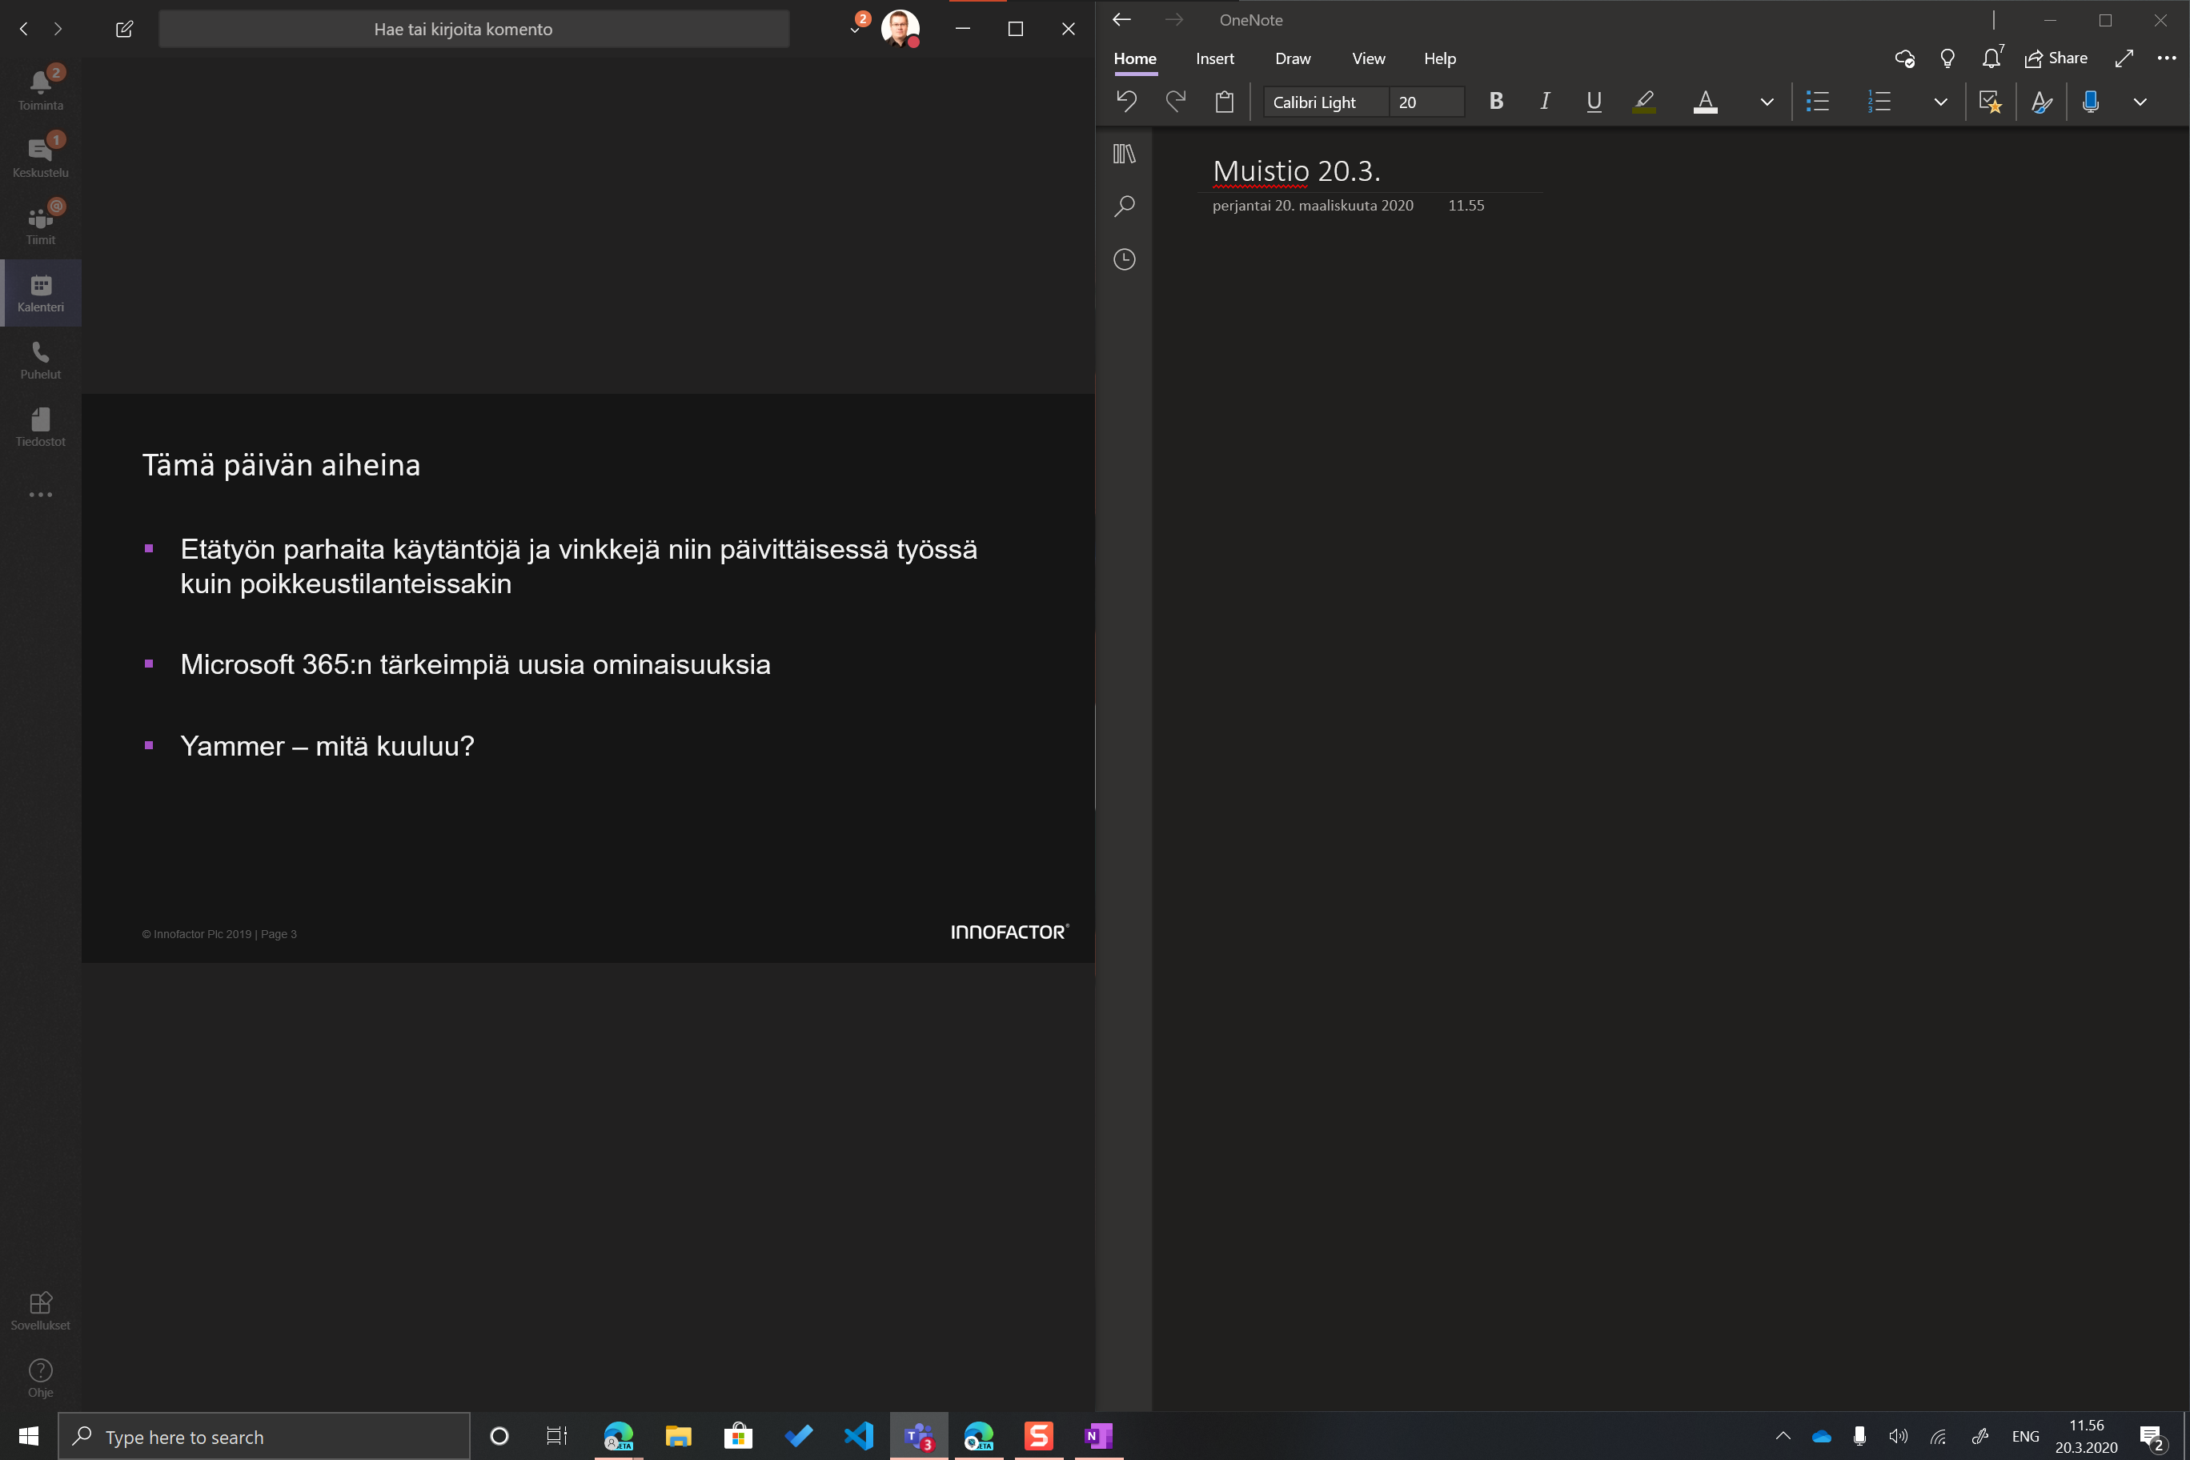
Task: Expand numbering list options
Action: pos(1939,102)
